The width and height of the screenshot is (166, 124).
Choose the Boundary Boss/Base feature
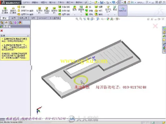tap(26, 14)
